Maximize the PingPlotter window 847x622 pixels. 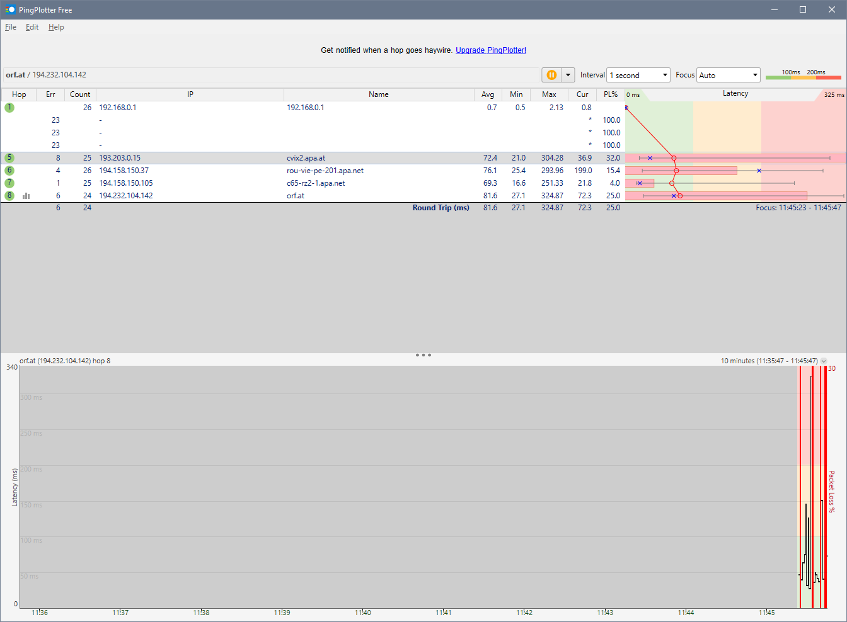click(x=803, y=9)
